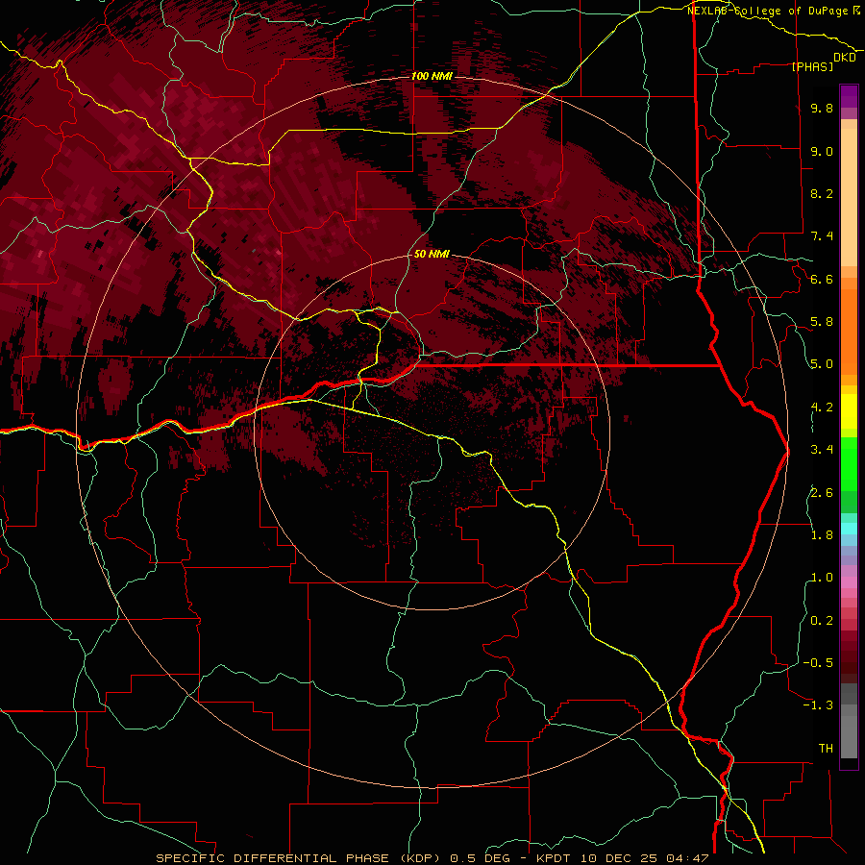Pick the pink segment of the color bar
This screenshot has width=865, height=865.
tap(849, 582)
